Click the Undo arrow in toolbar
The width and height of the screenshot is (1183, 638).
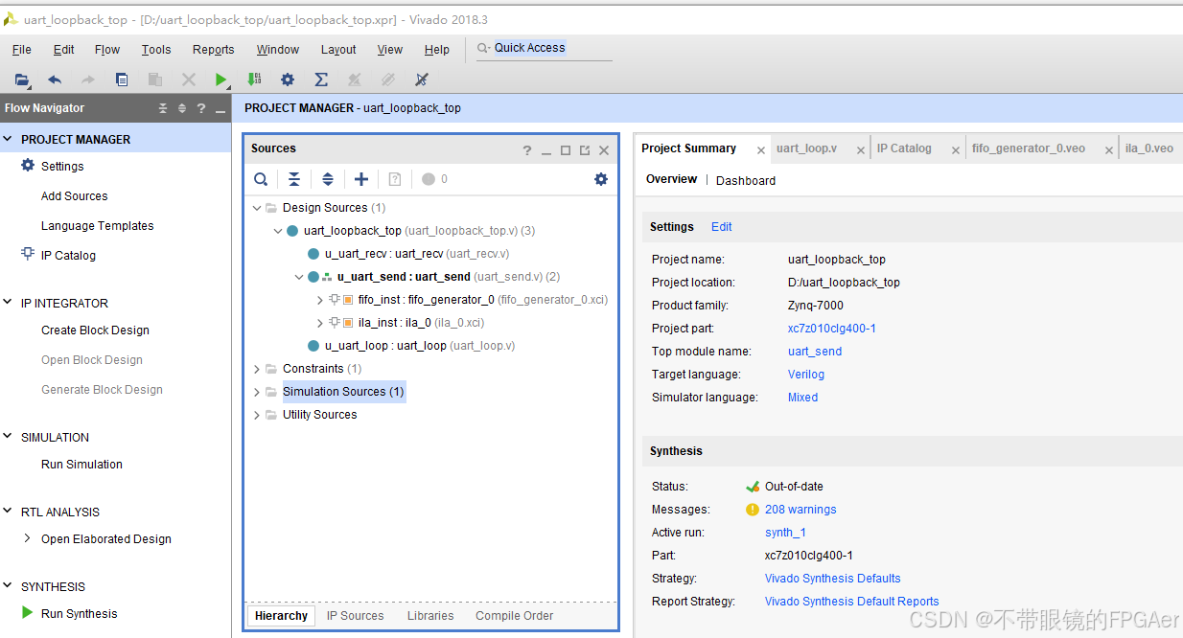click(55, 80)
